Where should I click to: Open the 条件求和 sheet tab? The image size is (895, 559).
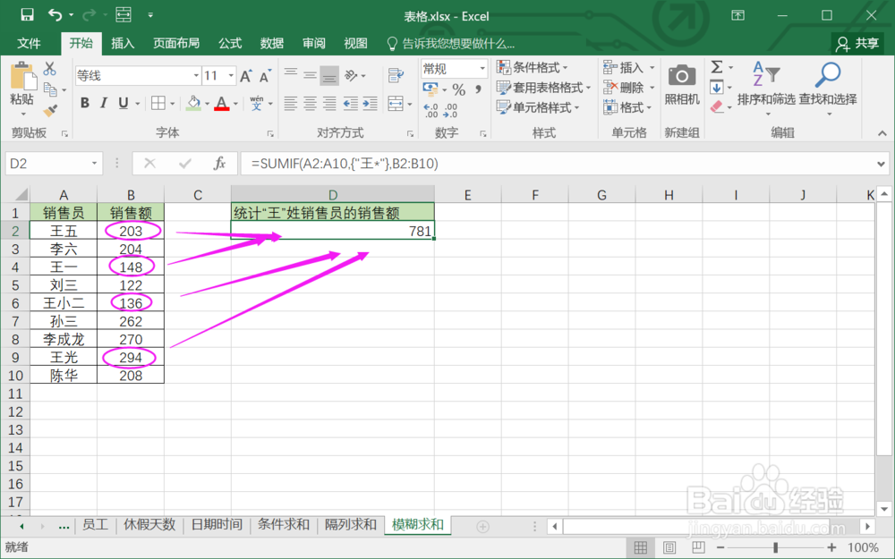click(284, 525)
